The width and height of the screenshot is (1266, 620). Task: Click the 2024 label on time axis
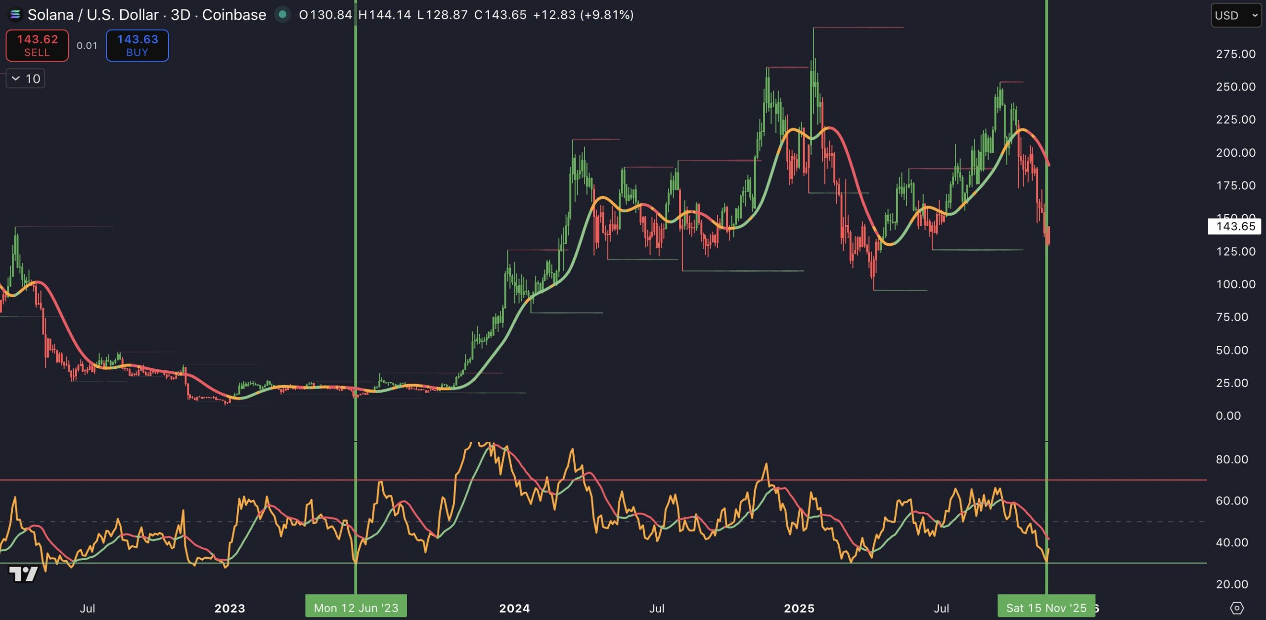click(x=514, y=608)
